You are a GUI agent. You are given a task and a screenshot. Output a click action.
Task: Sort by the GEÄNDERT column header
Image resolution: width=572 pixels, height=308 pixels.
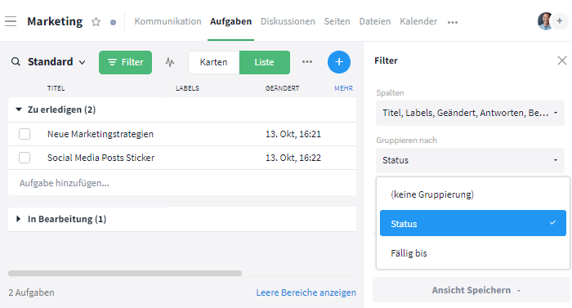tap(283, 88)
